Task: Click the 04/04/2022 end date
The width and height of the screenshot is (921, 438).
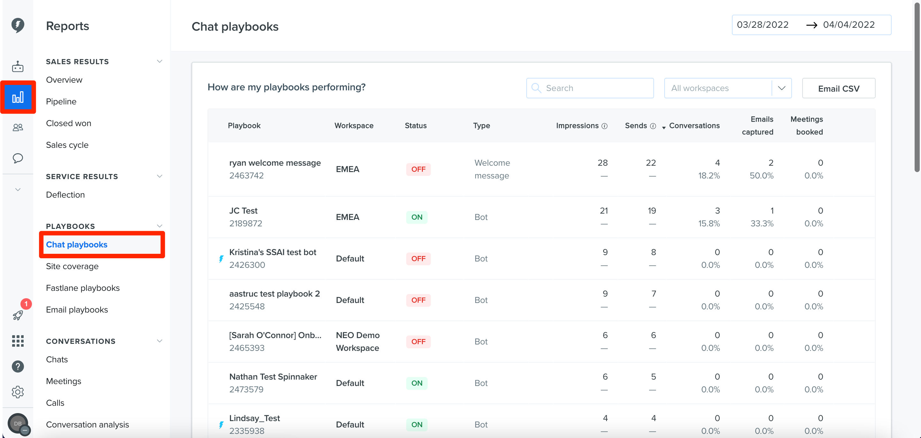Action: pyautogui.click(x=849, y=25)
